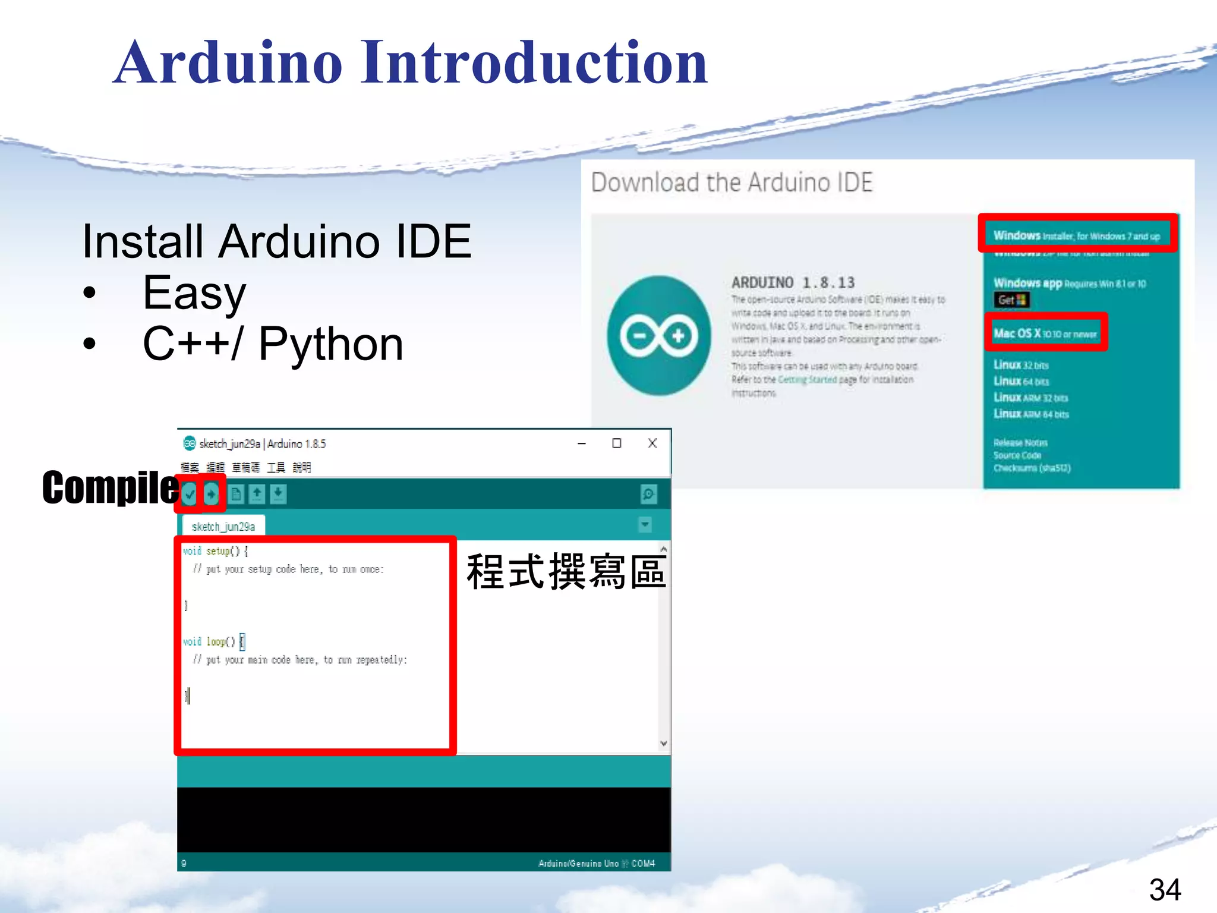1217x913 pixels.
Task: Click the Linux 32 bits download link
Action: 1021,365
